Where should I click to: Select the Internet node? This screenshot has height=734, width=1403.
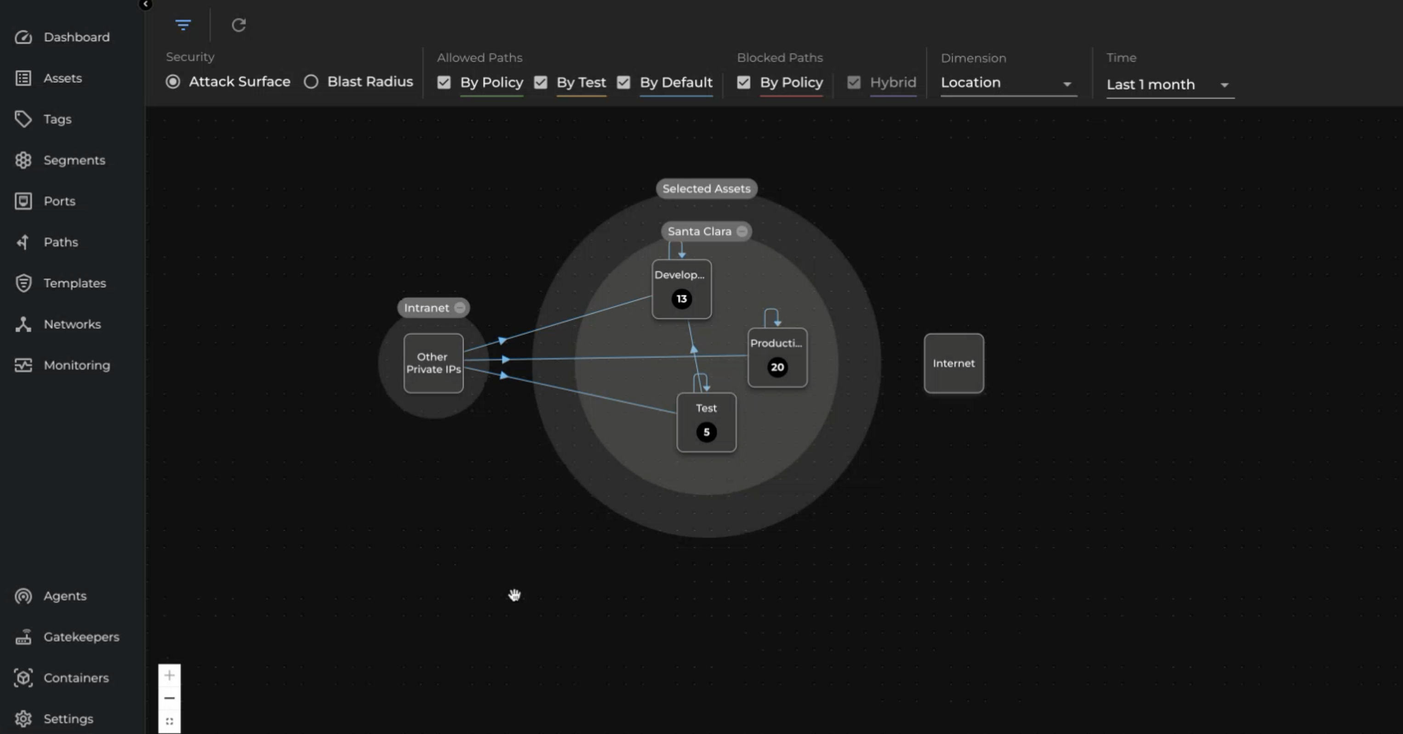pyautogui.click(x=953, y=363)
